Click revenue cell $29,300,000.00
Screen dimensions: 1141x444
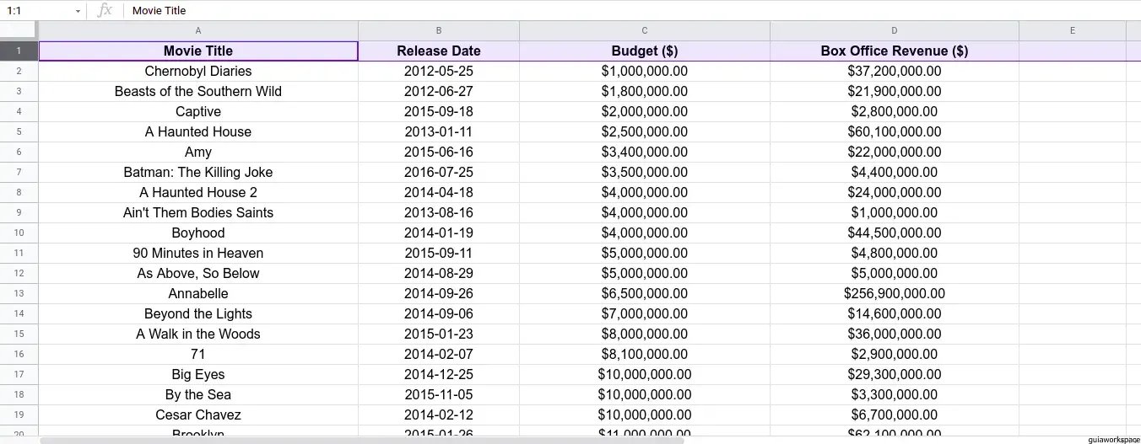coord(895,374)
